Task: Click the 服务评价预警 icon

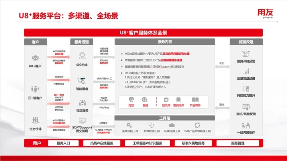Action: 246,54
